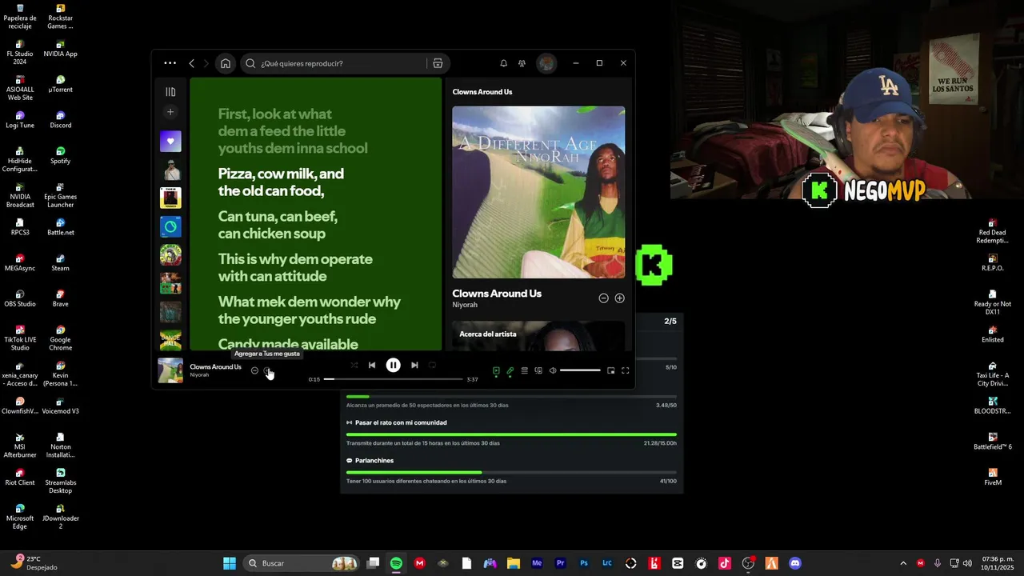Expand Your Library sidebar

click(x=170, y=92)
